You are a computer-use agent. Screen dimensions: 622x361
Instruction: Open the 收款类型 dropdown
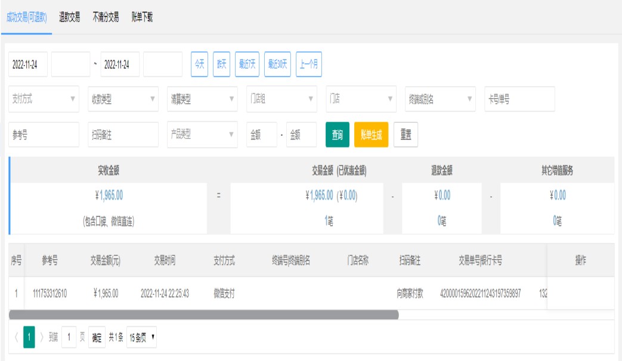tap(123, 99)
